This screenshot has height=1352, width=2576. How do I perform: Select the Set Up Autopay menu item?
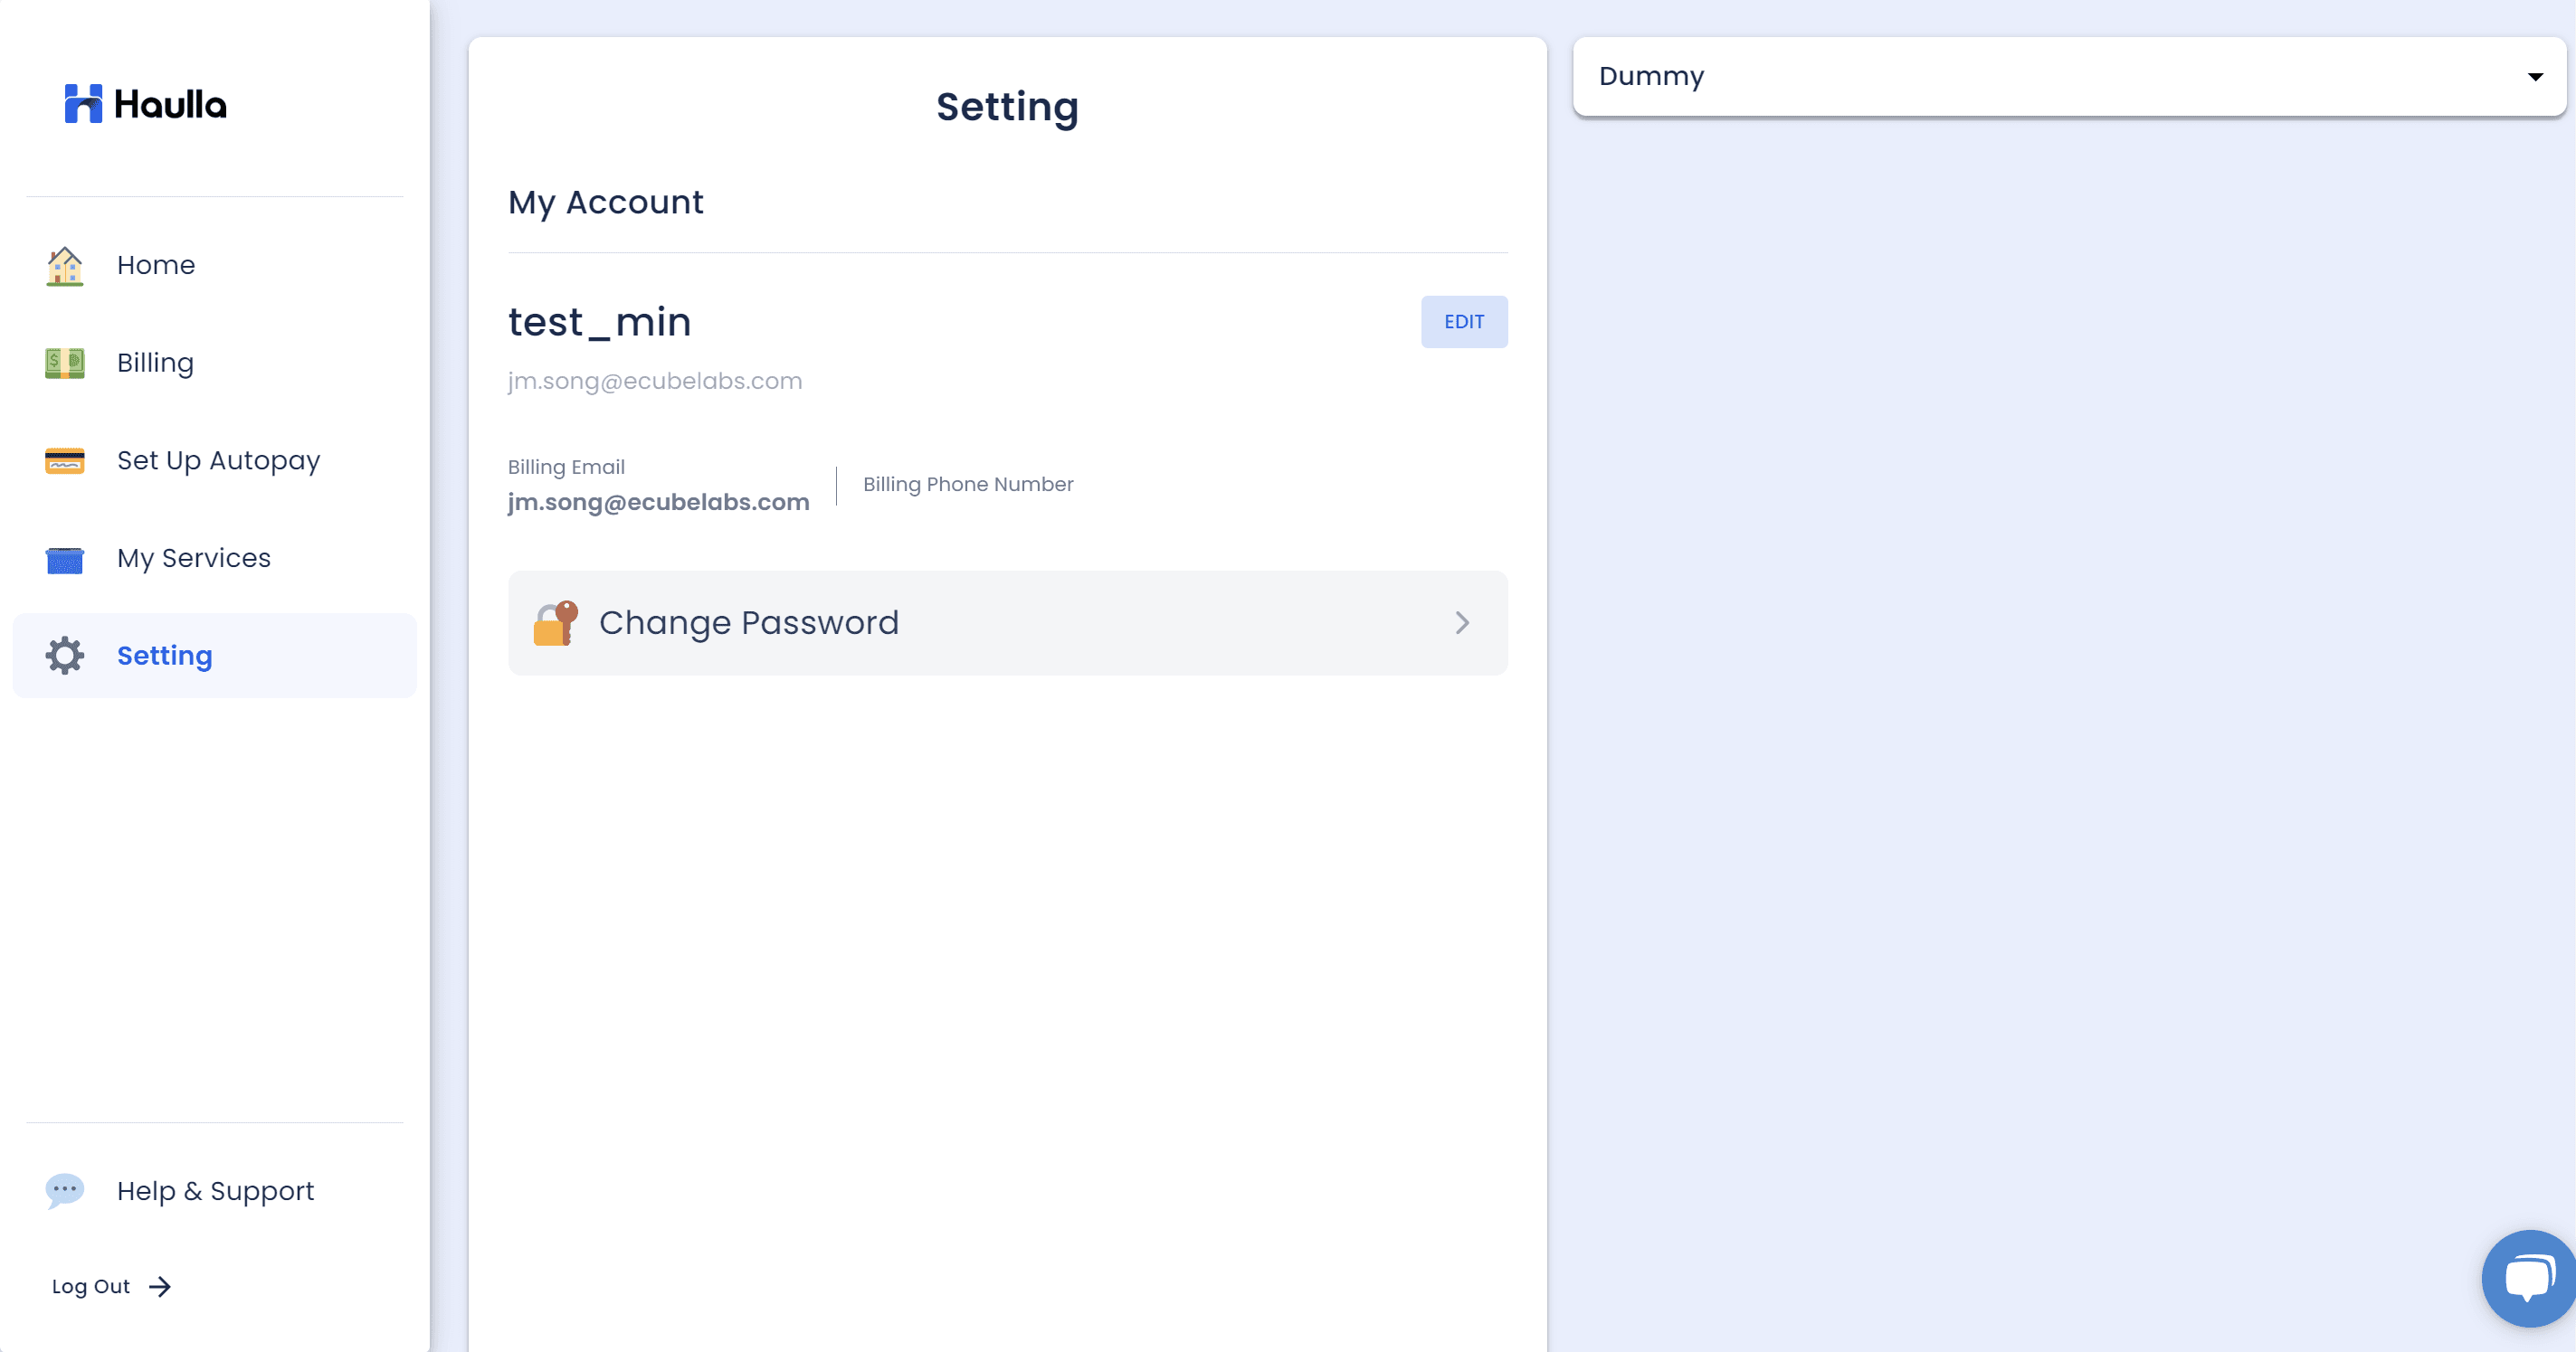click(x=218, y=460)
